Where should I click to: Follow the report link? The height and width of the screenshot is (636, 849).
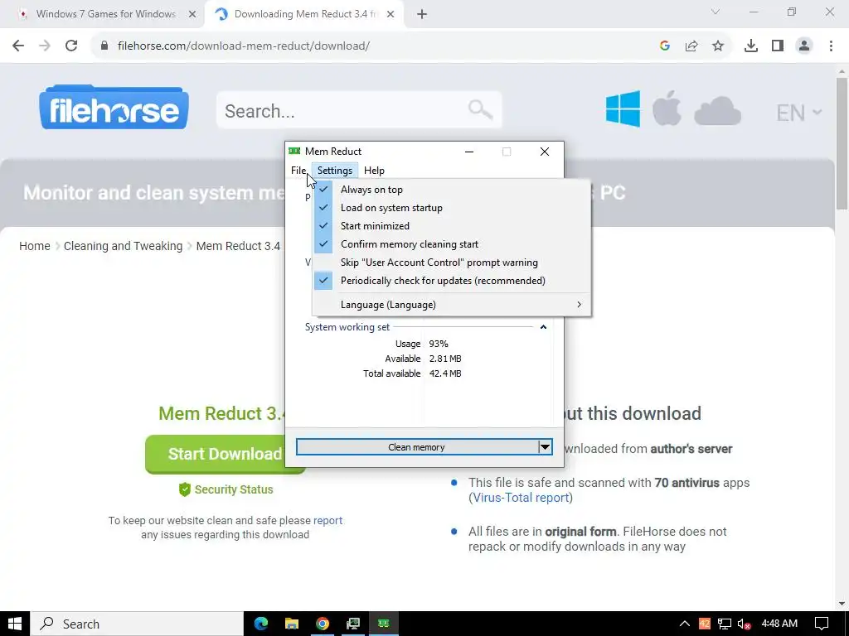point(327,520)
